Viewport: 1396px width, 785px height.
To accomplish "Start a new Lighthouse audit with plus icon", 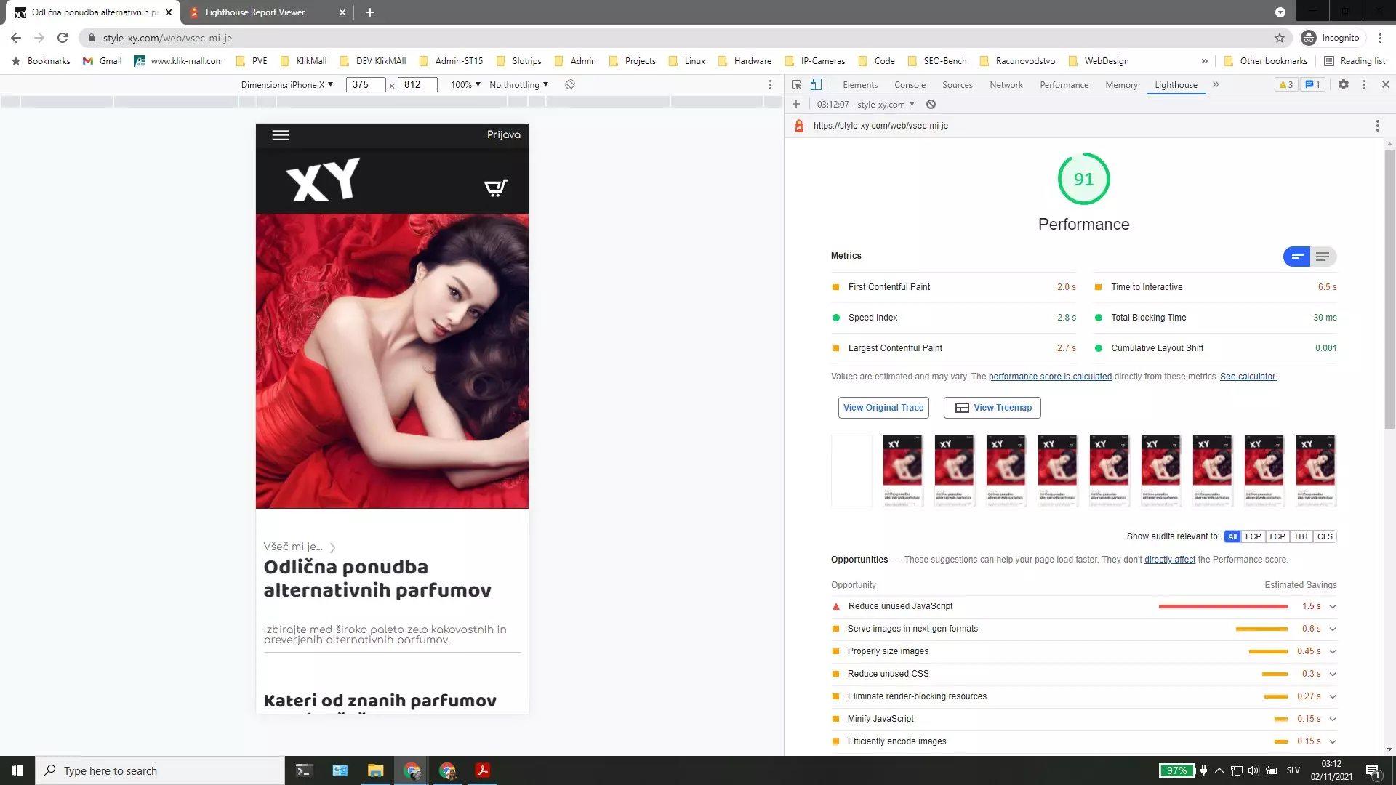I will (x=796, y=104).
